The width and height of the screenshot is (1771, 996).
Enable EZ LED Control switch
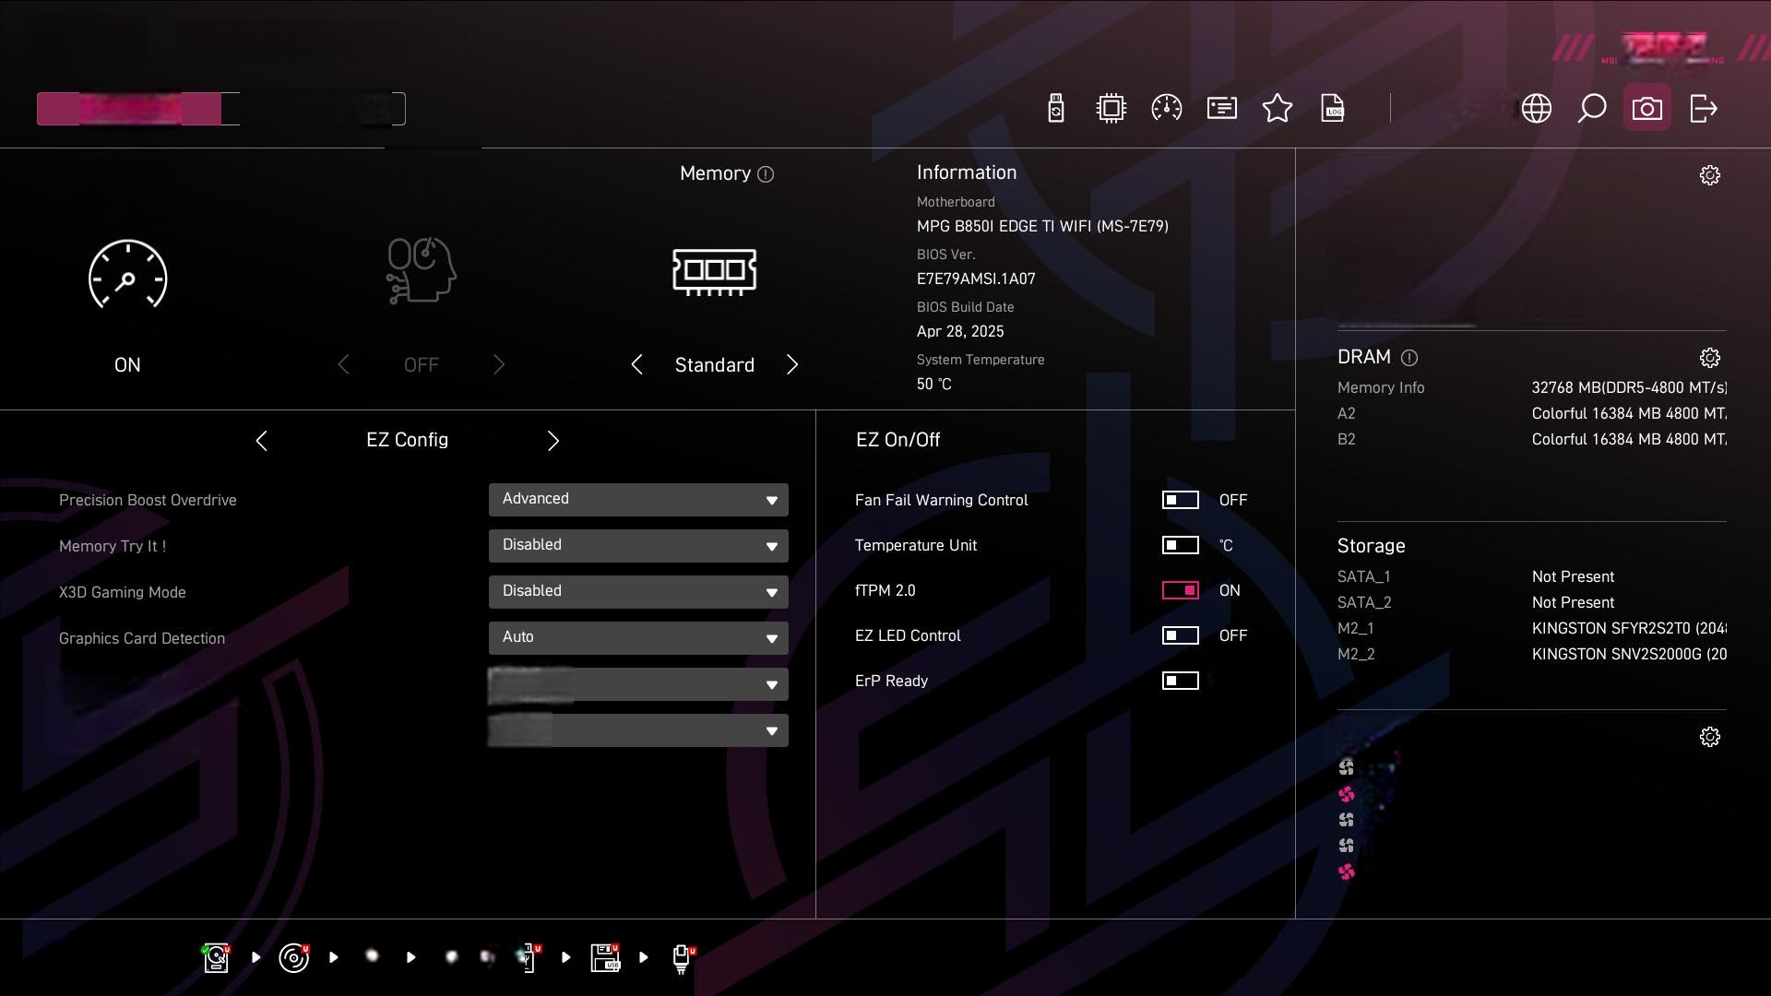[x=1180, y=635]
